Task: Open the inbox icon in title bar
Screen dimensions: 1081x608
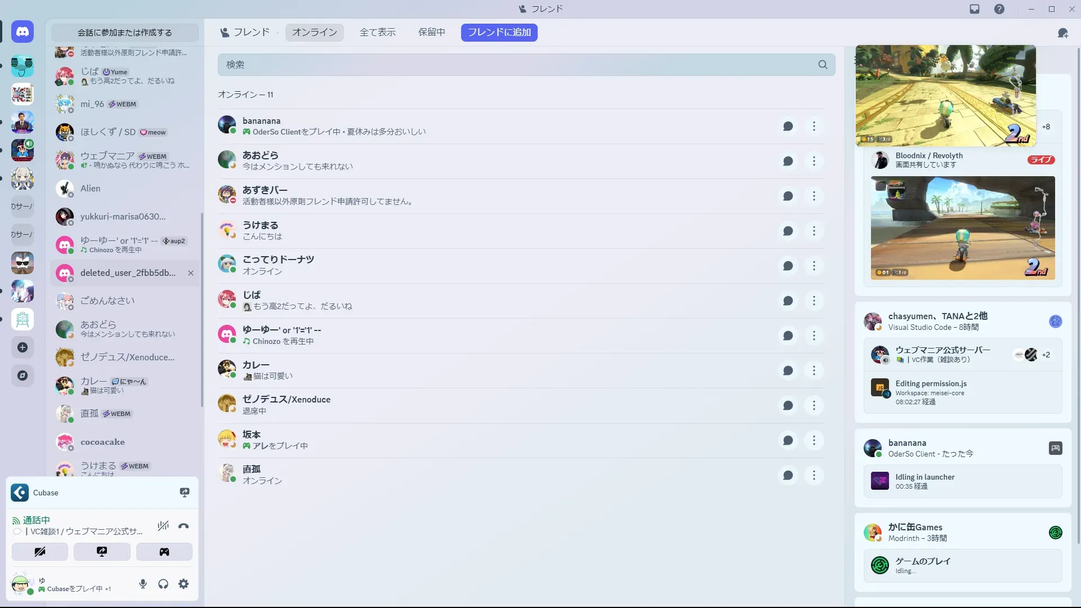Action: pos(975,9)
